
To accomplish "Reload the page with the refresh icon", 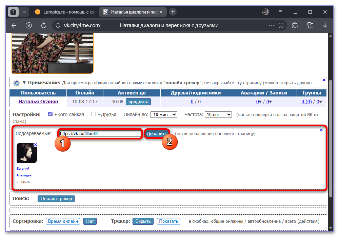I will 44,25.
